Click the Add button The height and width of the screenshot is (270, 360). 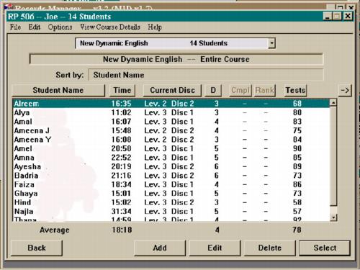tap(160, 248)
